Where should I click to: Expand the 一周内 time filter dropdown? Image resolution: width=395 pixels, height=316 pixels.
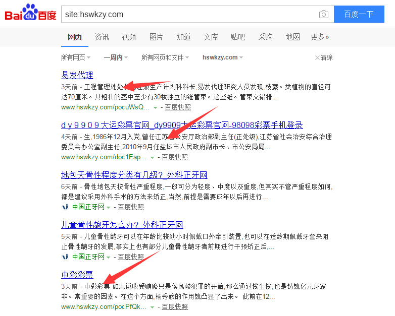click(116, 57)
